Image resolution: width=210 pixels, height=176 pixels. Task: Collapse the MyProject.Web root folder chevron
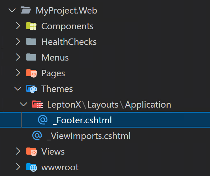point(12,10)
